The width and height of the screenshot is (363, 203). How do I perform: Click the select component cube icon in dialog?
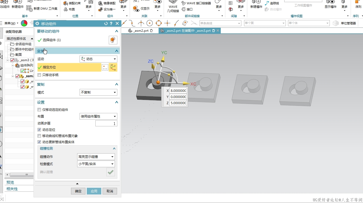[113, 40]
